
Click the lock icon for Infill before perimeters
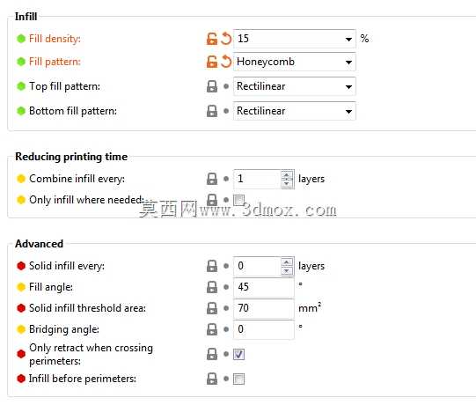[212, 379]
